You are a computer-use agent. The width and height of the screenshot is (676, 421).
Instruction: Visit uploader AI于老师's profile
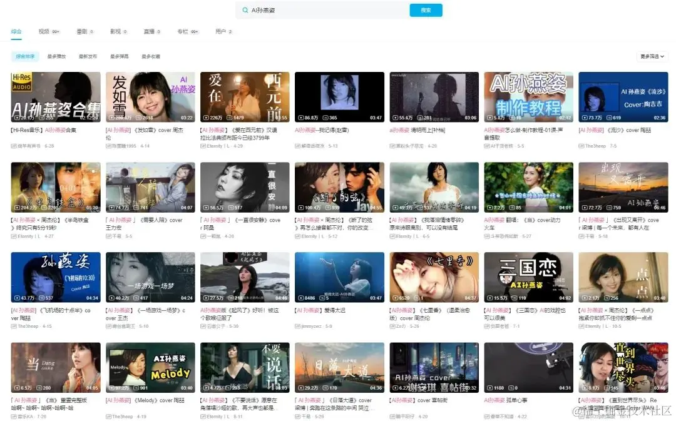point(501,146)
